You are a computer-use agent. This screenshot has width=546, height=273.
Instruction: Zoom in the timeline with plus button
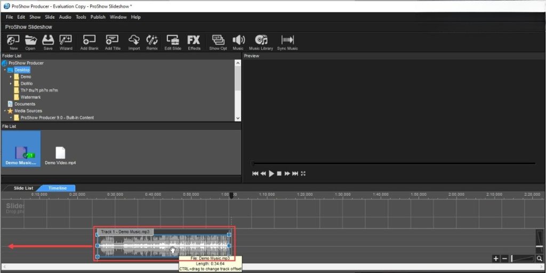click(496, 259)
